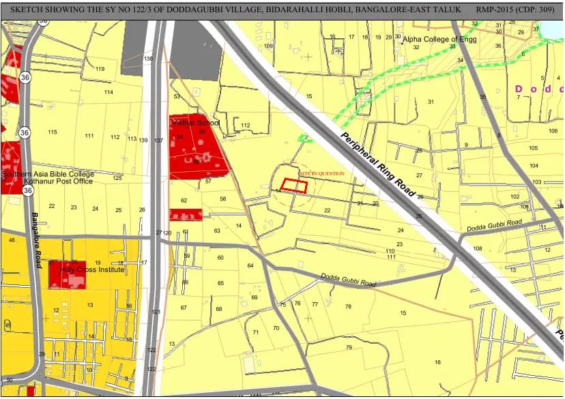Click parcel number 63
This screenshot has height=399, width=565.
click(216, 231)
